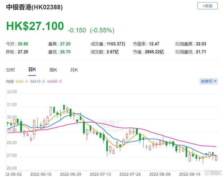Click the 成交额 turnover 2.97亿
This screenshot has height=177, width=224.
(113, 52)
